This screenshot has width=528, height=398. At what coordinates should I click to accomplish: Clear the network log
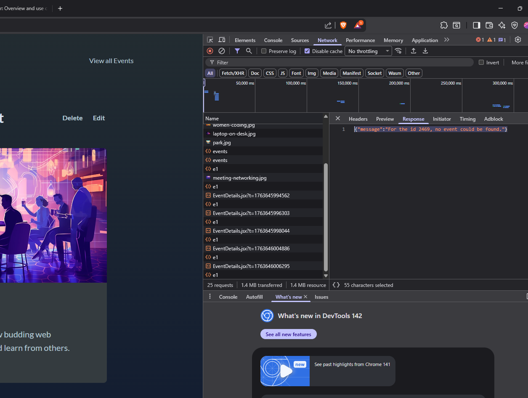[222, 51]
